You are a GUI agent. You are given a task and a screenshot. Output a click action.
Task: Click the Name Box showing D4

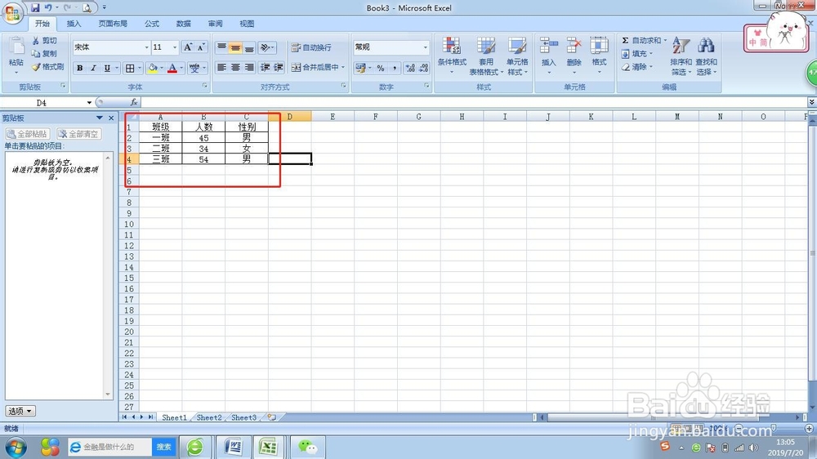(41, 103)
